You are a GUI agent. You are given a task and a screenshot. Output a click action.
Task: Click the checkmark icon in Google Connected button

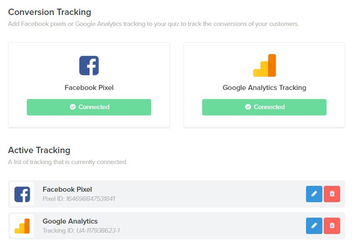[x=248, y=107]
